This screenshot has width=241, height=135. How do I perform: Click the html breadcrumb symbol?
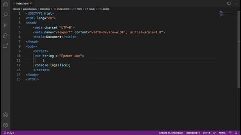coord(79,9)
